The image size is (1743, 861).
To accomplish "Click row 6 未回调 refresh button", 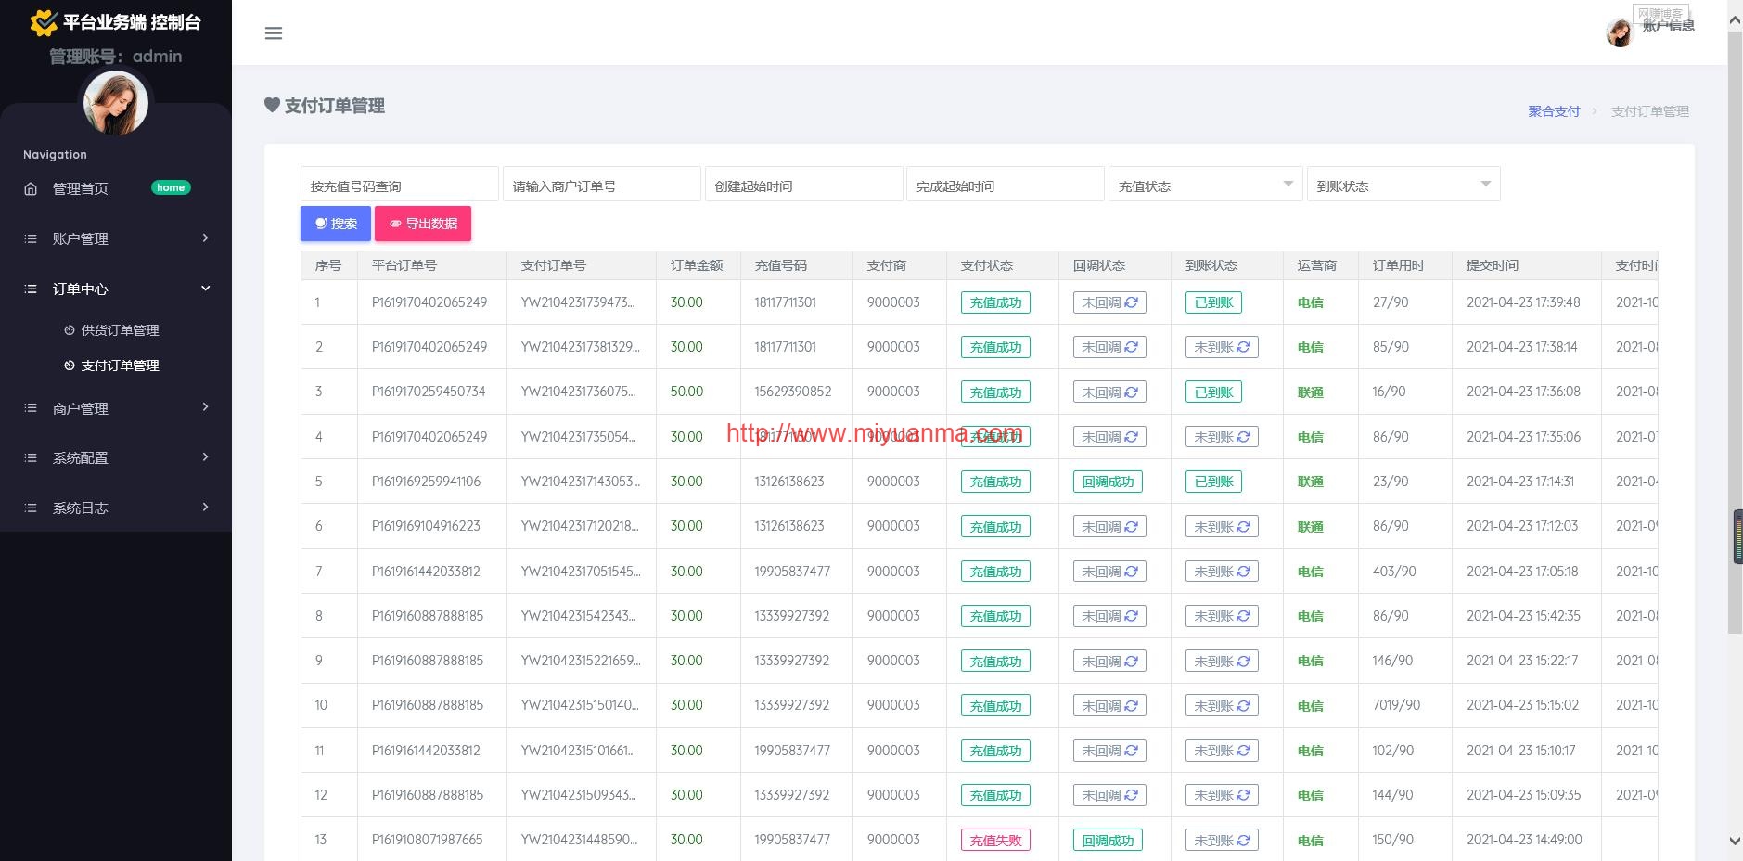I will [x=1109, y=527].
